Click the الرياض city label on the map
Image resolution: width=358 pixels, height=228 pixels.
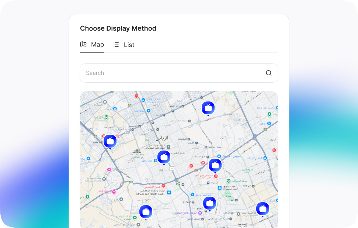pos(161,138)
